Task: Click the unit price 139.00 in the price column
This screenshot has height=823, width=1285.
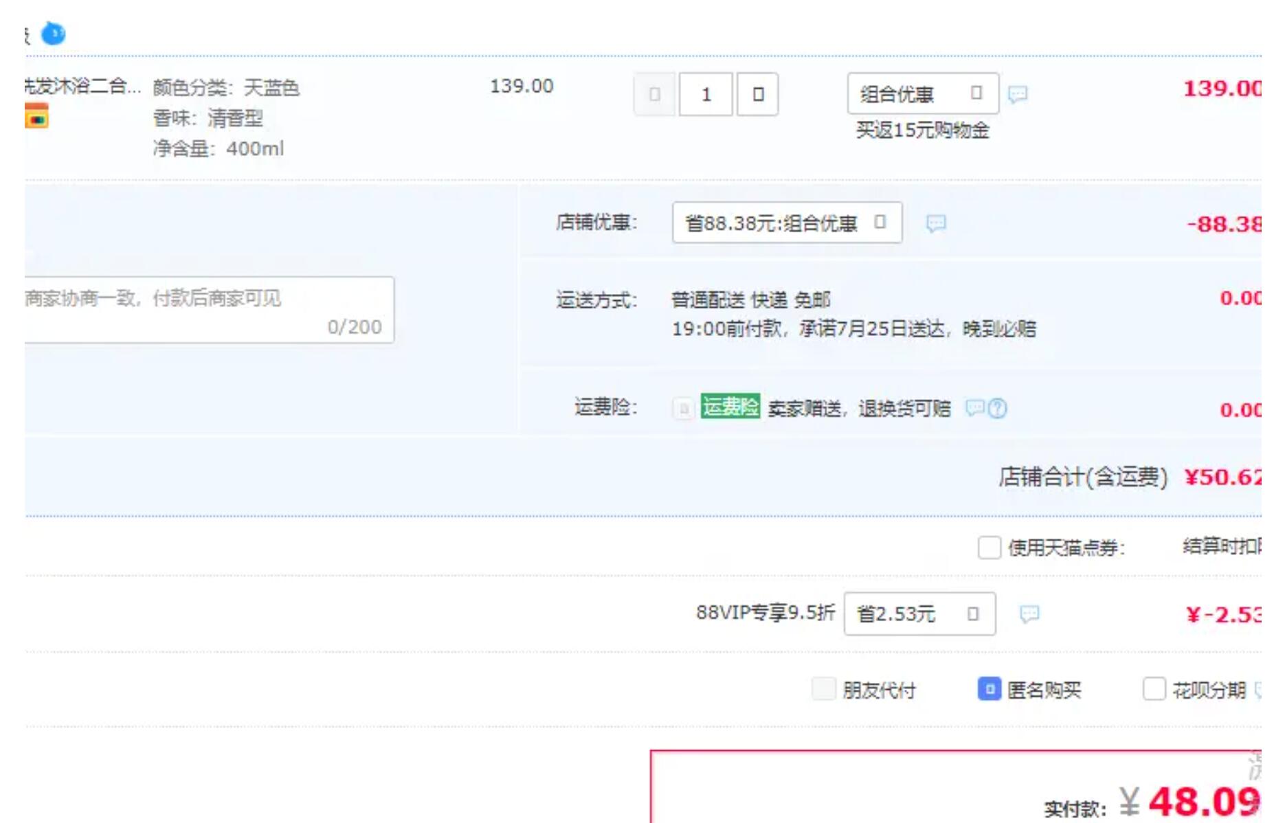Action: 521,87
